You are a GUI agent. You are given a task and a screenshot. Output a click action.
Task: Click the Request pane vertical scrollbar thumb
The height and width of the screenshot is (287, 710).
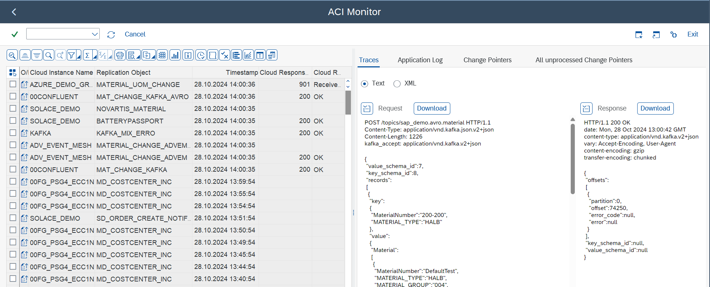tap(573, 159)
